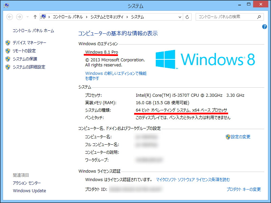Image resolution: width=271 pixels, height=203 pixels.
Task: Click the system icon in the address bar
Action: (x=44, y=17)
